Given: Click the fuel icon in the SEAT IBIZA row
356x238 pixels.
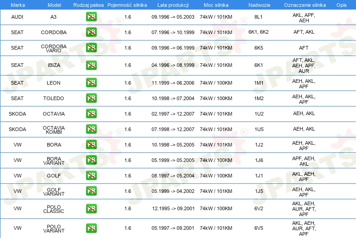Looking at the screenshot, I should click(91, 65).
